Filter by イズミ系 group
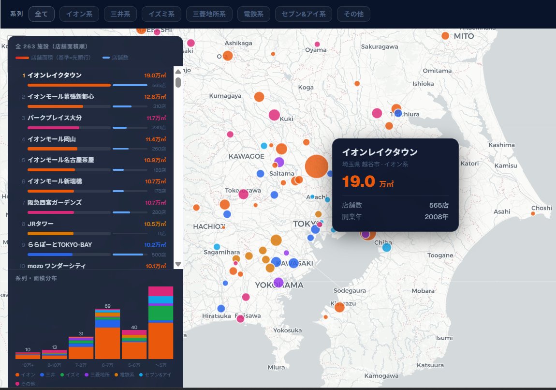The width and height of the screenshot is (556, 390). point(161,14)
